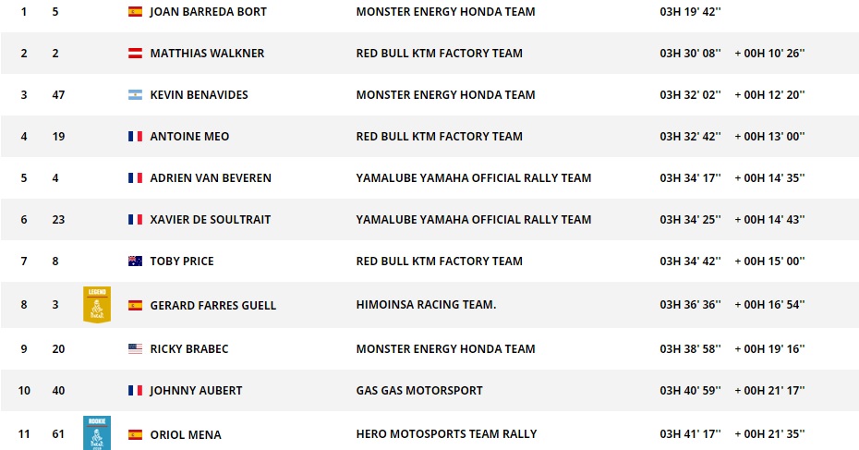Click the French flag beside Johnny Aubert
Viewport: 859px width, 450px height.
pos(135,391)
